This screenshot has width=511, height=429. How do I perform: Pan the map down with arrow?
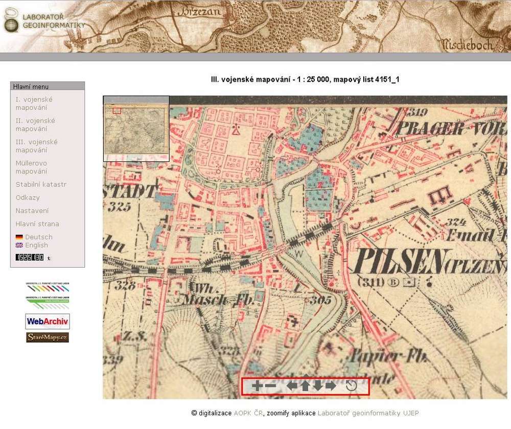[318, 386]
